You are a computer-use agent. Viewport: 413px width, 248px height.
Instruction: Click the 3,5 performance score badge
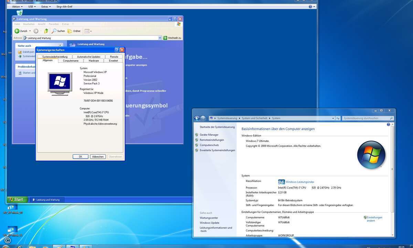pos(281,182)
